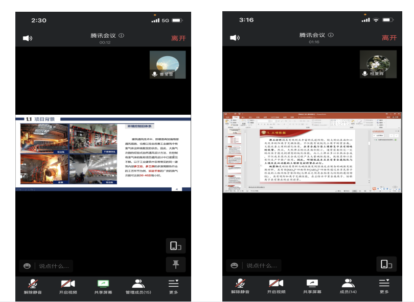Tap 说点什么 chat field in left phone

point(54,266)
